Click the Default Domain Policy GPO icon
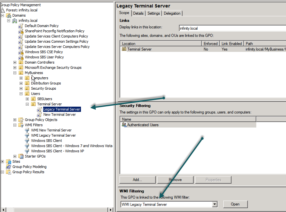Image resolution: width=286 pixels, height=212 pixels. pos(21,26)
